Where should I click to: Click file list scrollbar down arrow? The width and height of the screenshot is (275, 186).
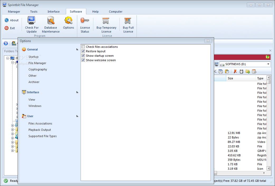point(268,168)
